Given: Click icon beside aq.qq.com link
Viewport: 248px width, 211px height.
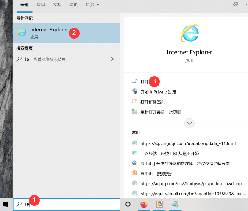Looking at the screenshot, I should click(134, 183).
